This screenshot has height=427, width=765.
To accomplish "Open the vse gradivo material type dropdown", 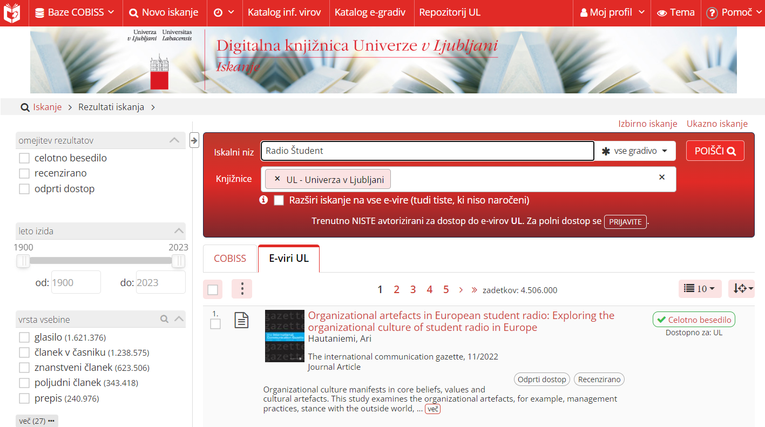I will pyautogui.click(x=635, y=151).
